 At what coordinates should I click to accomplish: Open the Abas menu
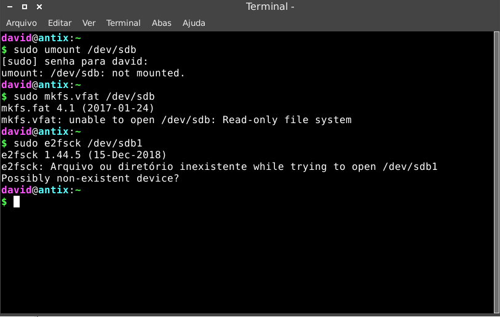point(161,23)
